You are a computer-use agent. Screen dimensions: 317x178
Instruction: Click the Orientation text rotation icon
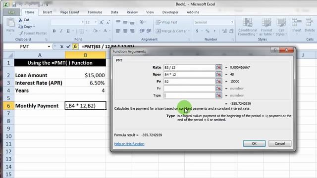(142, 22)
